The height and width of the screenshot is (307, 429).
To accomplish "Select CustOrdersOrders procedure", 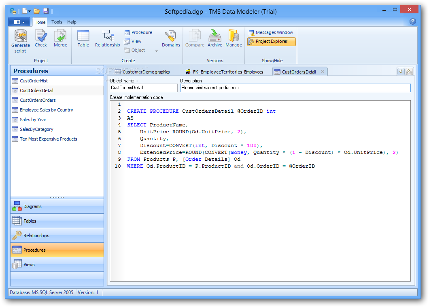I will tap(57, 100).
